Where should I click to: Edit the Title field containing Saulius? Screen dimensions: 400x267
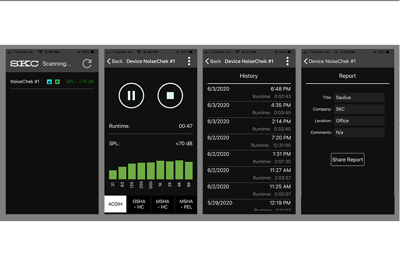(x=359, y=98)
